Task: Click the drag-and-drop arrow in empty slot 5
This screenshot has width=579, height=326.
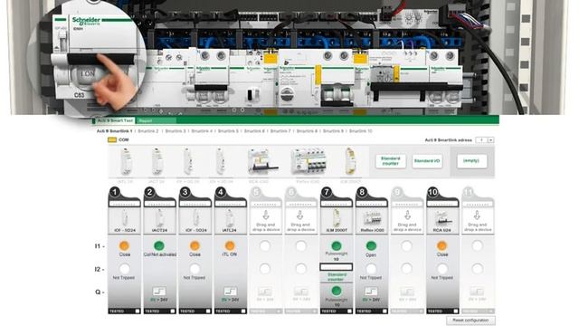Action: (265, 216)
